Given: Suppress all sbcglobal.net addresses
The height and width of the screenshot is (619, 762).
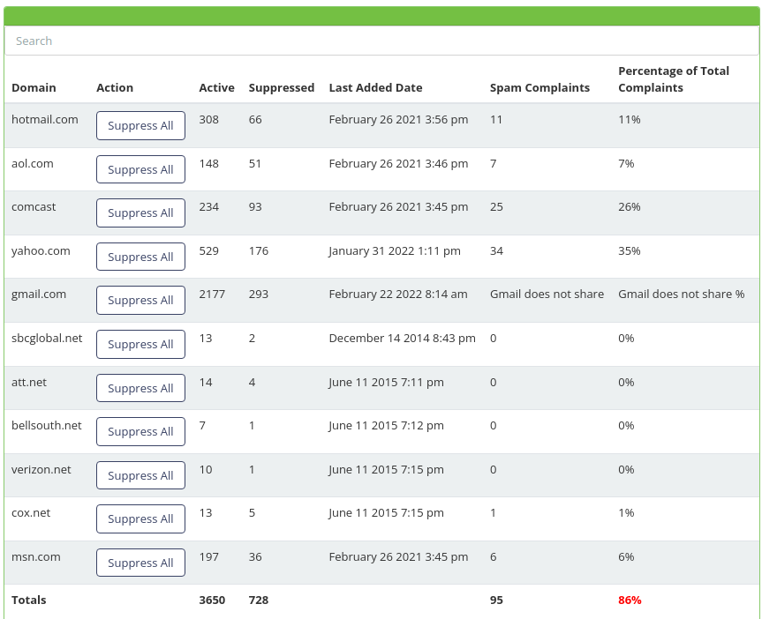Looking at the screenshot, I should [x=140, y=344].
